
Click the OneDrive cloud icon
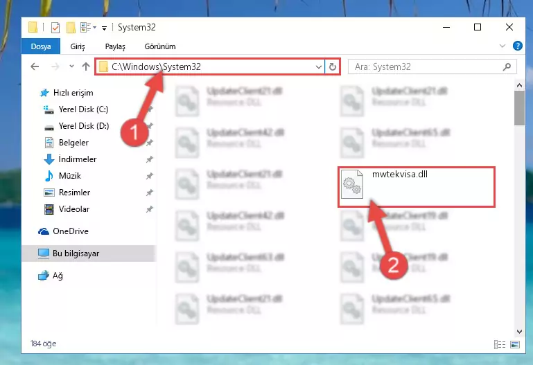pyautogui.click(x=44, y=231)
